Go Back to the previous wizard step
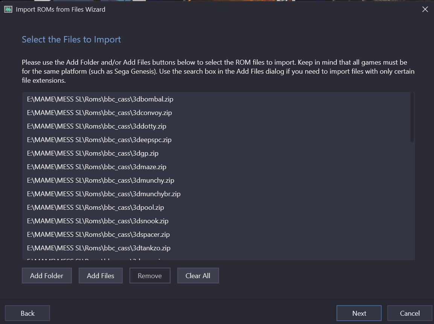Viewport: 434px width, 324px height. (27, 313)
